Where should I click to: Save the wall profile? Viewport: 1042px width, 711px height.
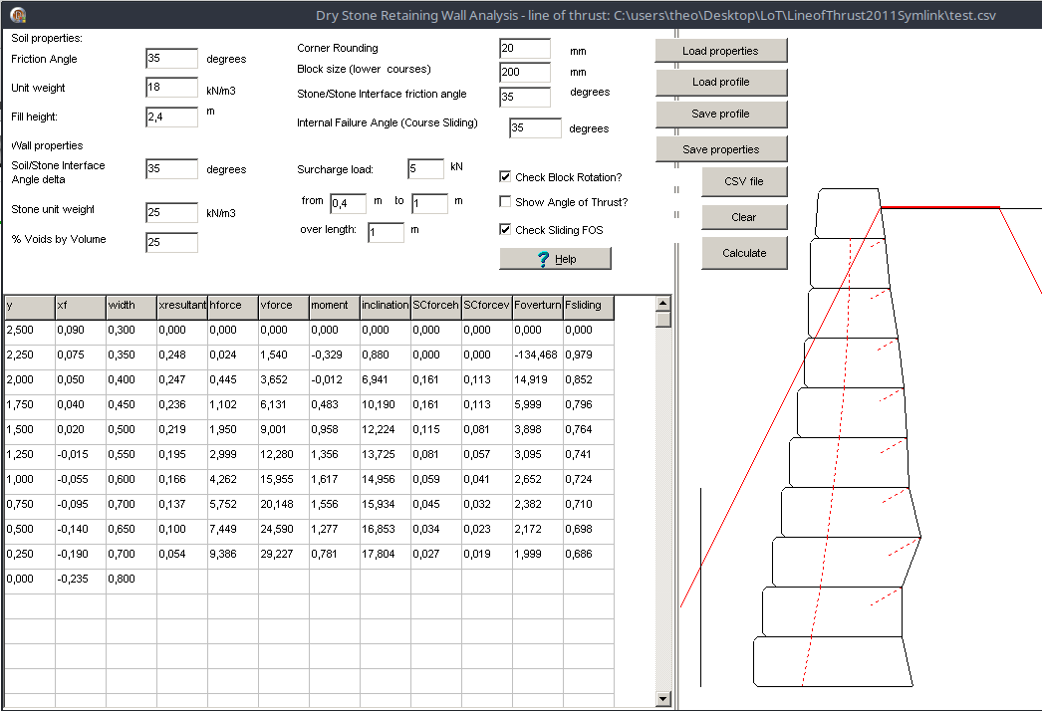coord(720,115)
